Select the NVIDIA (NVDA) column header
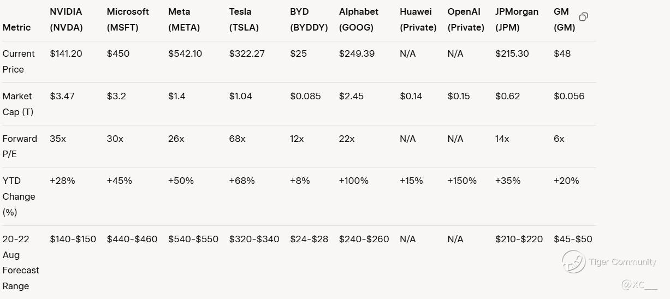This screenshot has height=299, width=670. pos(66,20)
